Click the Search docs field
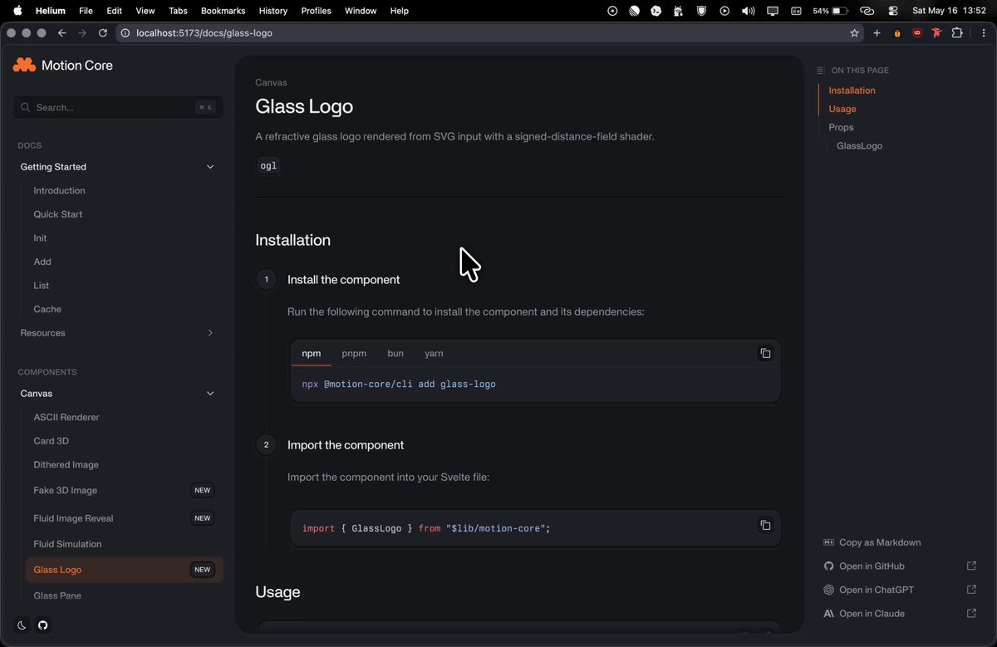 pos(117,107)
